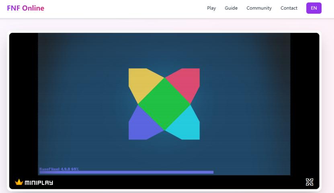Open the Community section

pyautogui.click(x=259, y=8)
